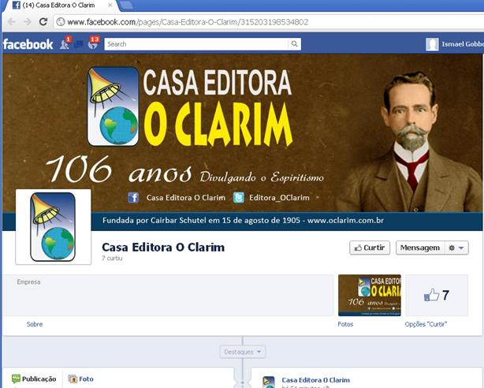Click the Facebook Search field
This screenshot has height=388, width=484.
click(x=196, y=44)
